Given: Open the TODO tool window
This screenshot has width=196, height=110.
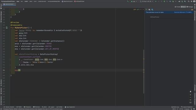Looking at the screenshot, I should point(19,107).
